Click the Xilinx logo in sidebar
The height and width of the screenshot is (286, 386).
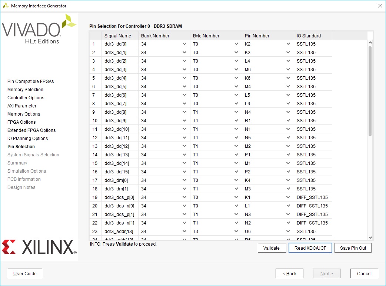tap(39, 247)
